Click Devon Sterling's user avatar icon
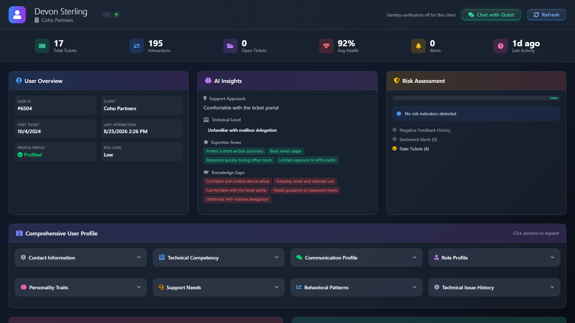The height and width of the screenshot is (323, 575). [x=17, y=15]
